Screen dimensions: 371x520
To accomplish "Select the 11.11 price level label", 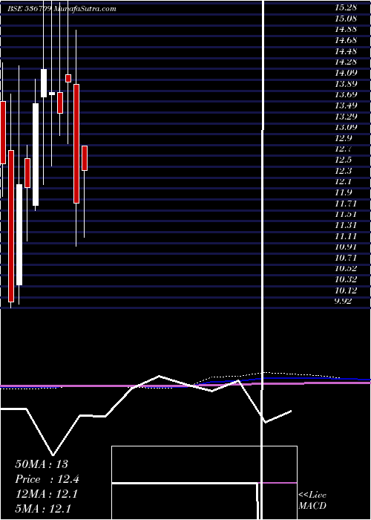I will tap(346, 236).
